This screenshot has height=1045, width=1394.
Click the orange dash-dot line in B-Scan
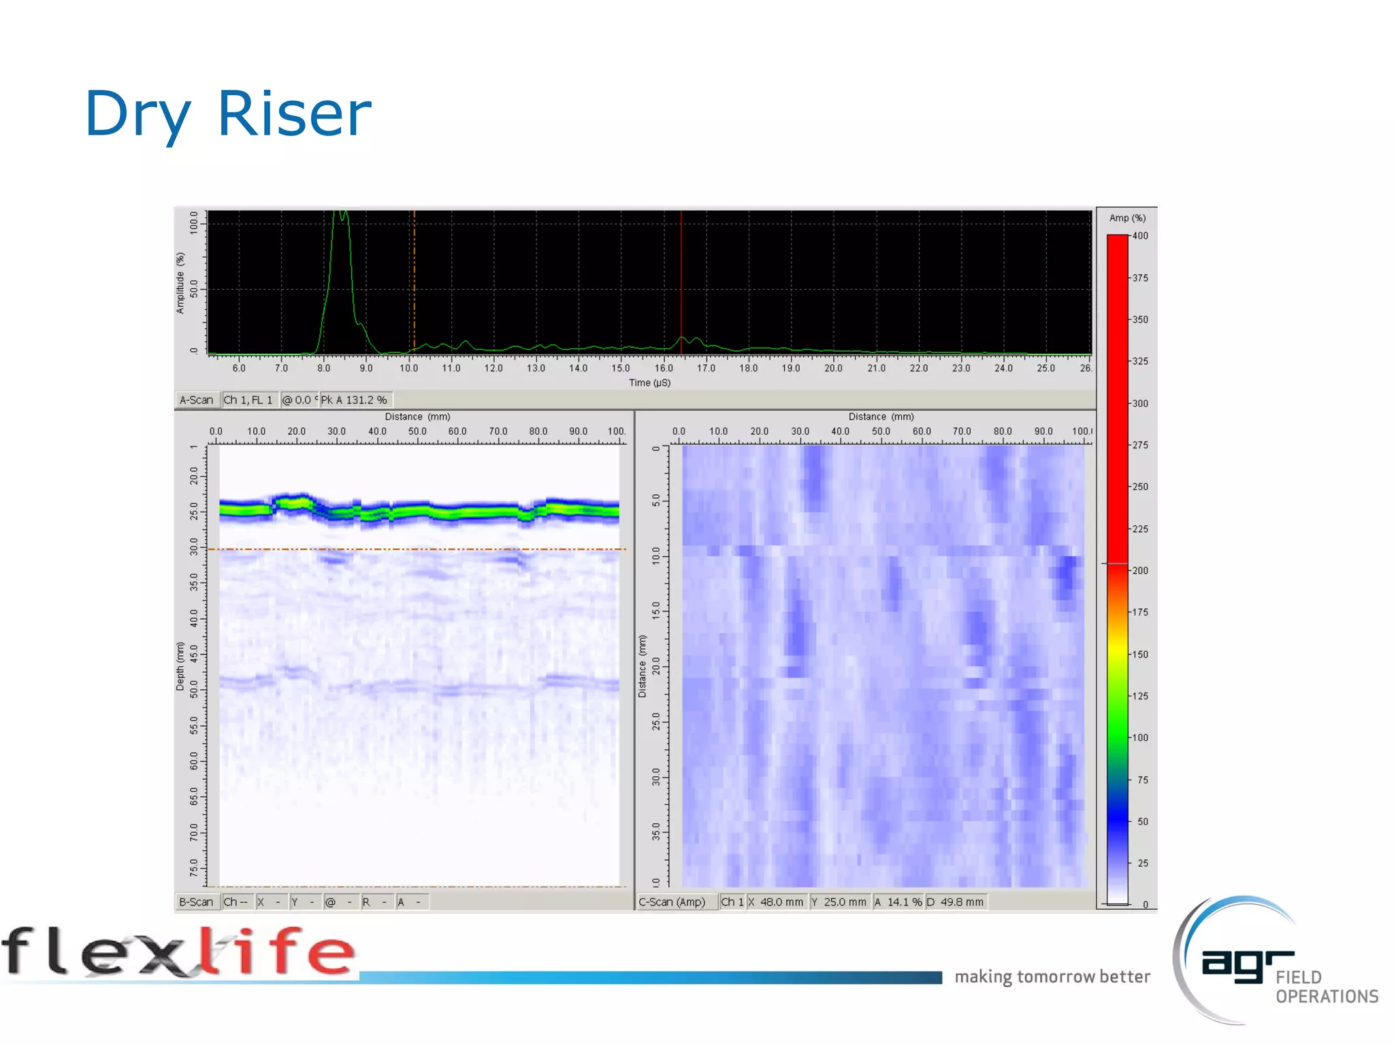point(417,549)
